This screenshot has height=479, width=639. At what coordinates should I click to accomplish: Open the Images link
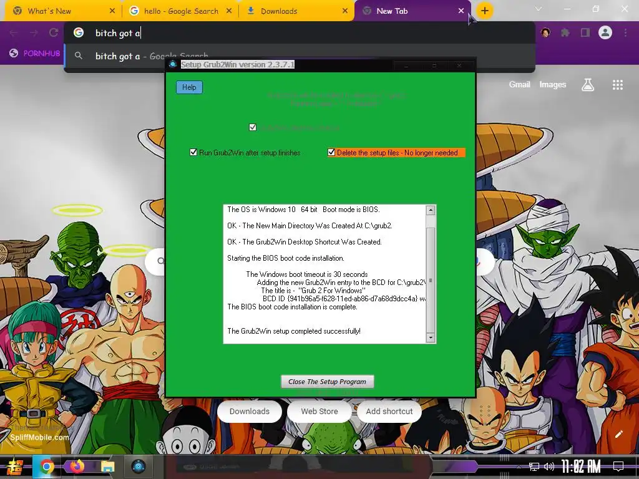tap(553, 84)
